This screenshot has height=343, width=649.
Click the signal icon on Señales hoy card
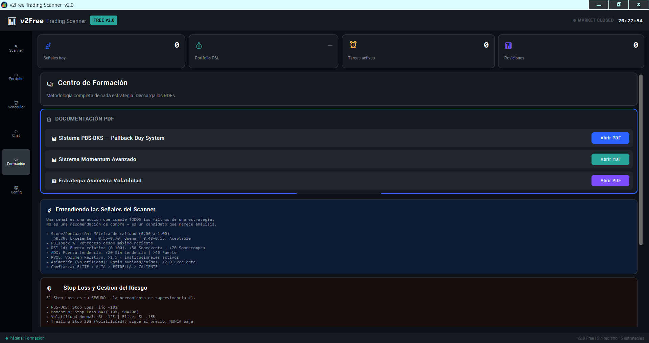(48, 45)
